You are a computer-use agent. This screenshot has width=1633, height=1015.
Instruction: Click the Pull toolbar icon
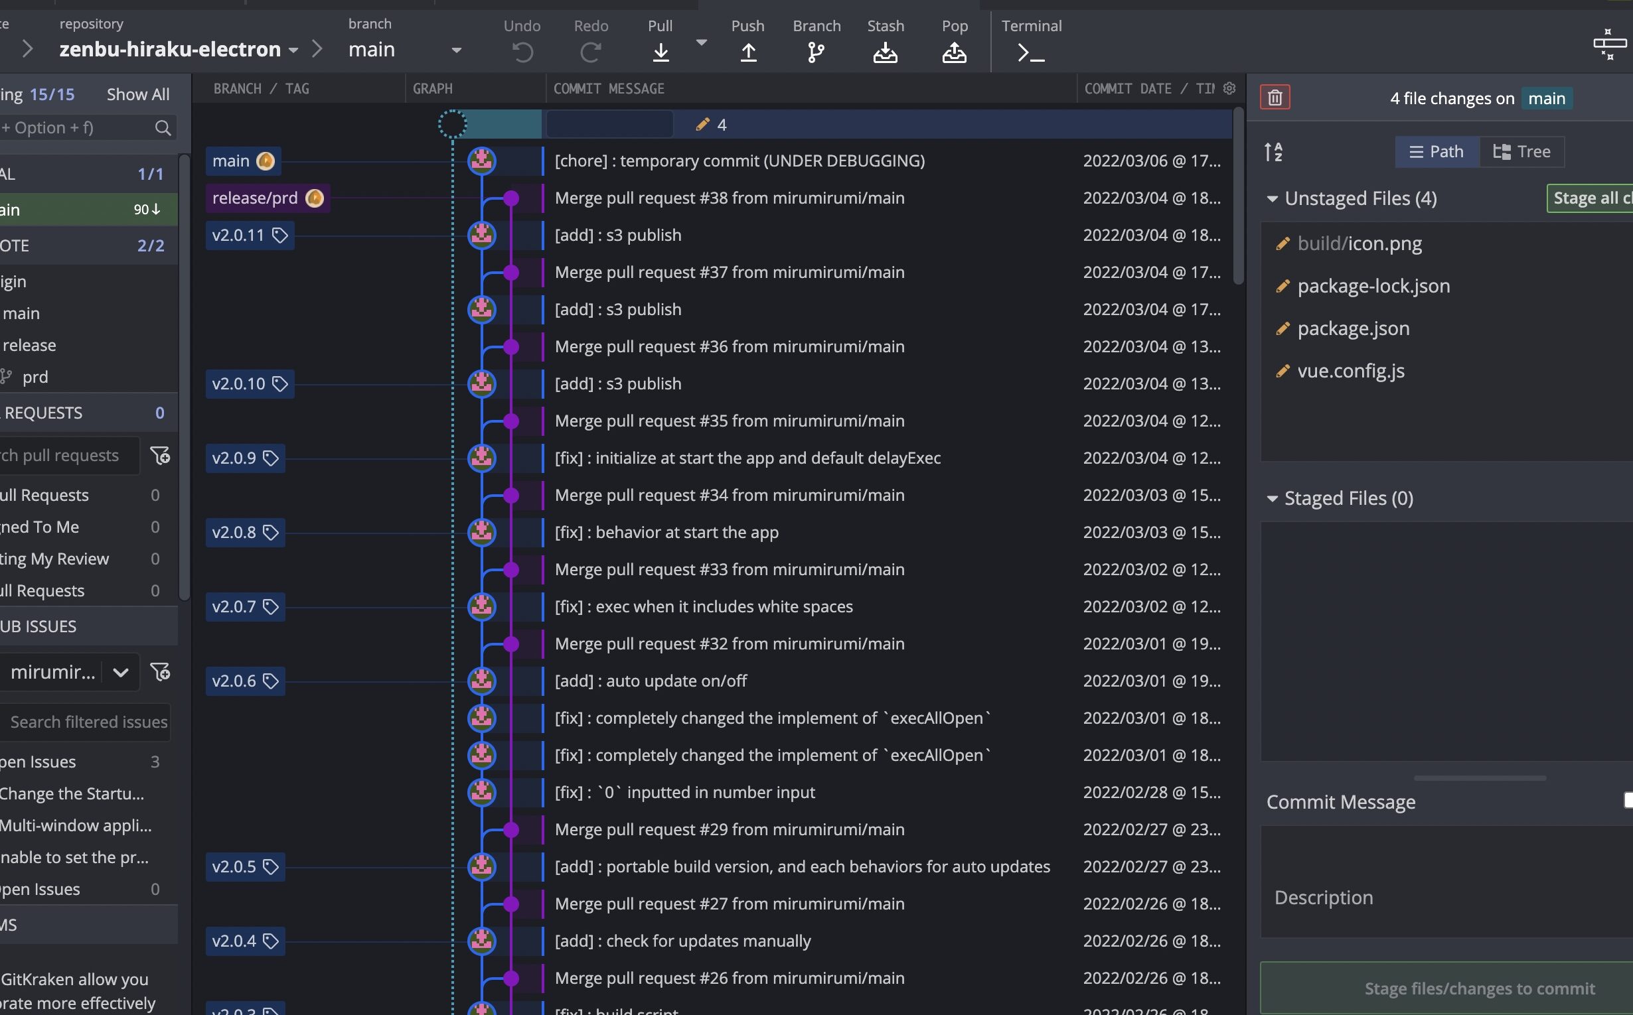pyautogui.click(x=661, y=52)
